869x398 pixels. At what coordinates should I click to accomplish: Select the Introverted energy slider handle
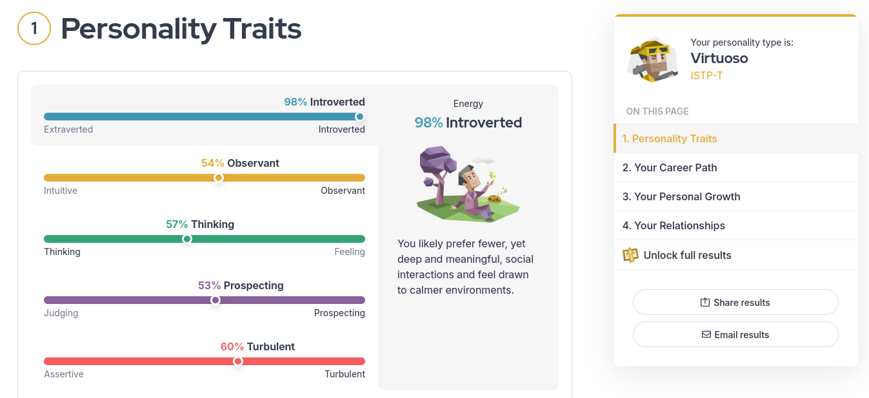click(x=360, y=117)
